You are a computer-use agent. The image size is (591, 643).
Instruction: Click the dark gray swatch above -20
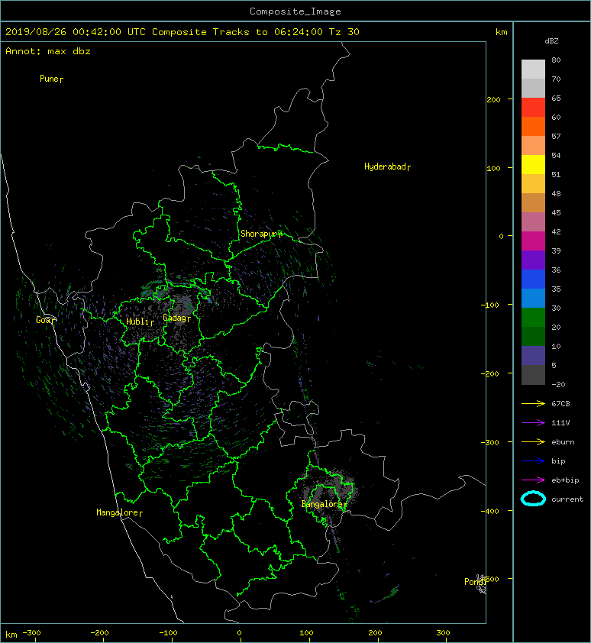[533, 375]
